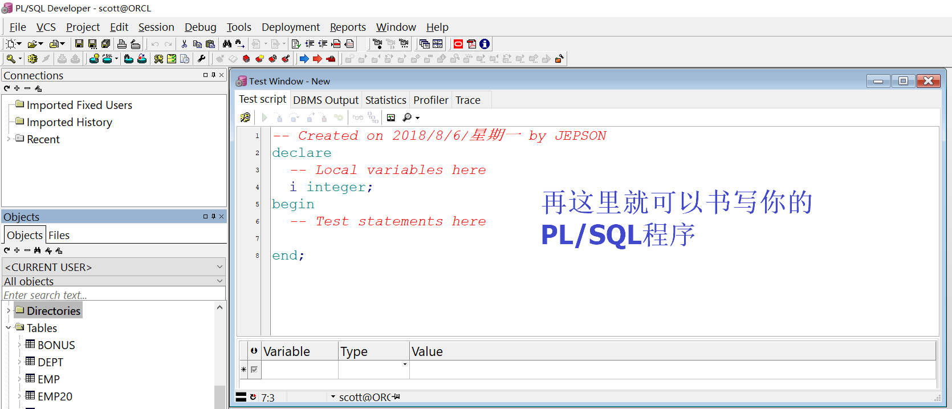
Task: Toggle the variable row checkbox
Action: pyautogui.click(x=254, y=370)
